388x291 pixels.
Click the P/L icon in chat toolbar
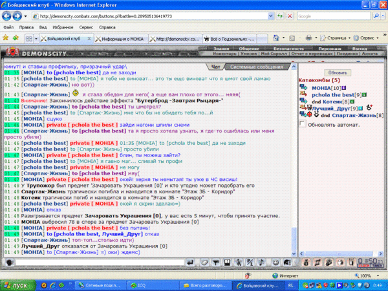(x=250, y=263)
